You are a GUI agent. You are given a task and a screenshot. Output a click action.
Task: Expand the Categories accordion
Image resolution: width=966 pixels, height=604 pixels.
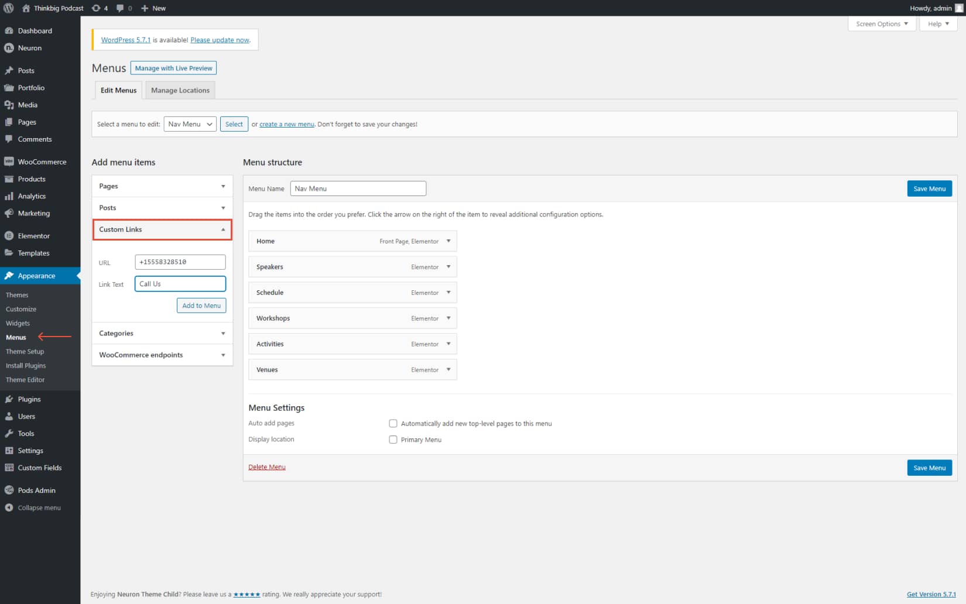point(222,333)
